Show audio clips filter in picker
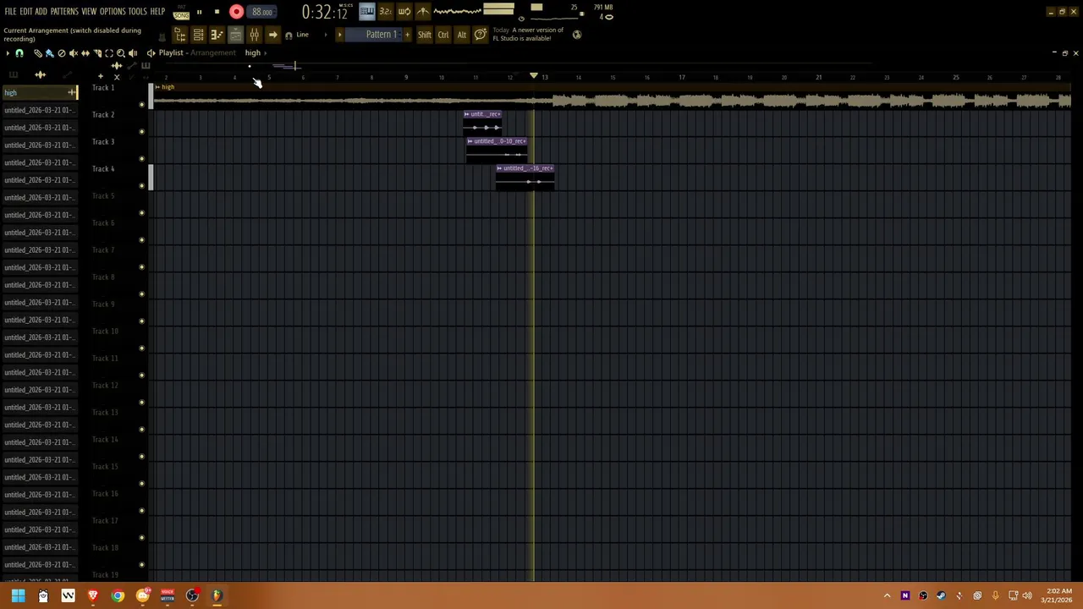Screen dimensions: 1083x609 40,74
